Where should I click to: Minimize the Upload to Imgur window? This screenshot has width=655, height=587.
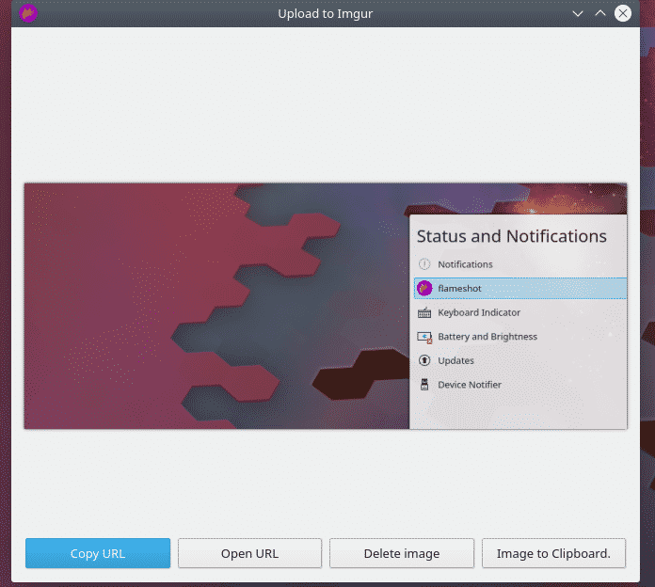578,13
